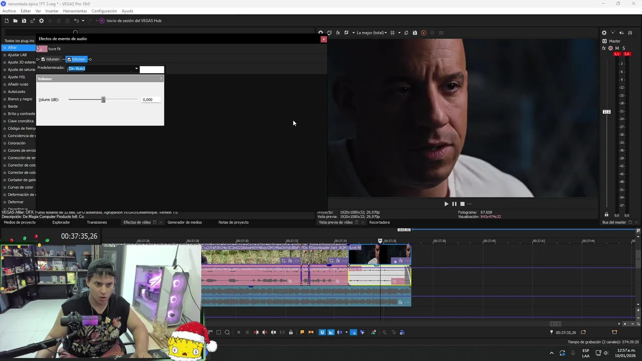
Task: Undo the last action
Action: click(76, 21)
